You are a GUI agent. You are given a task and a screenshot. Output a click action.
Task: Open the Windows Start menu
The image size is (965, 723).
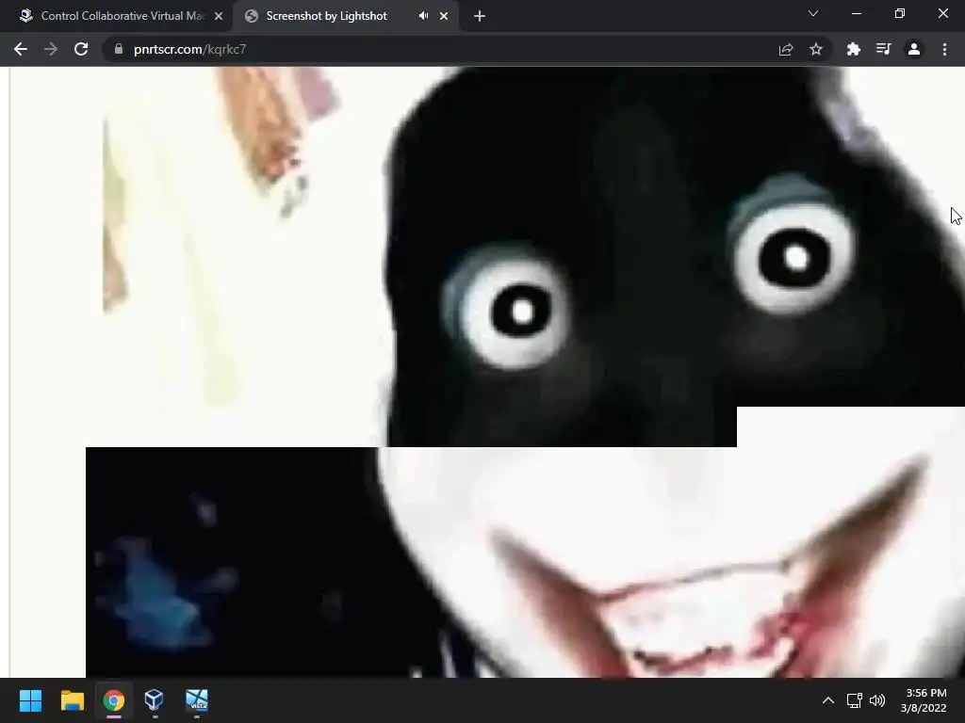30,700
